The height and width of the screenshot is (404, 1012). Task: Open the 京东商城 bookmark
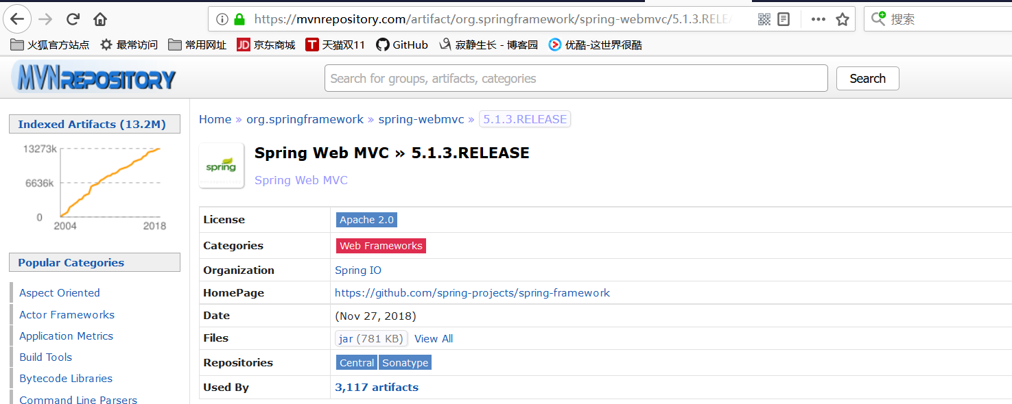click(266, 45)
